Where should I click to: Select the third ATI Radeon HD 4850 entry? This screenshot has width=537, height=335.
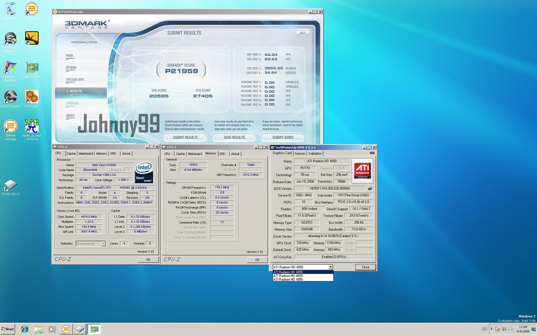click(303, 280)
